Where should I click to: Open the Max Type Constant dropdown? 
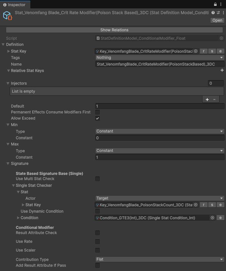pyautogui.click(x=160, y=151)
